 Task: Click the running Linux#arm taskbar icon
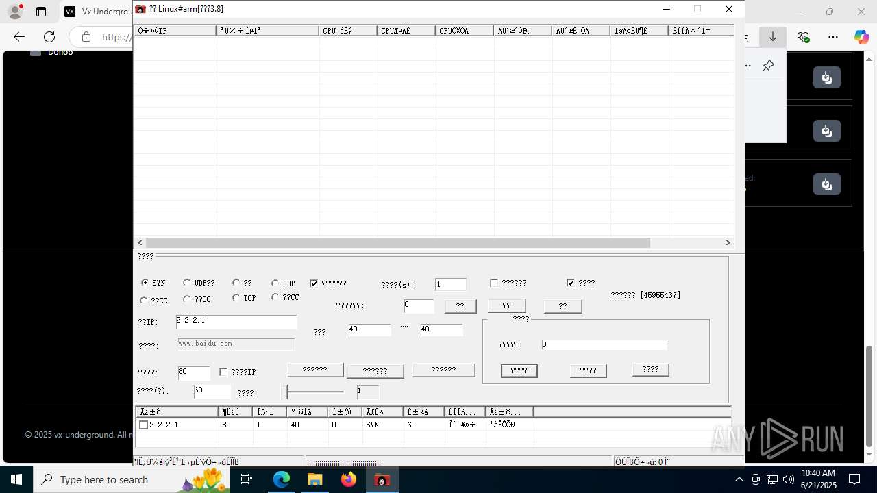tap(382, 479)
